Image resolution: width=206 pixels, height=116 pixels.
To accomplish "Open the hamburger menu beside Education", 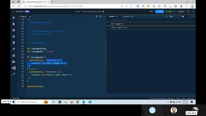I will coord(14,12).
